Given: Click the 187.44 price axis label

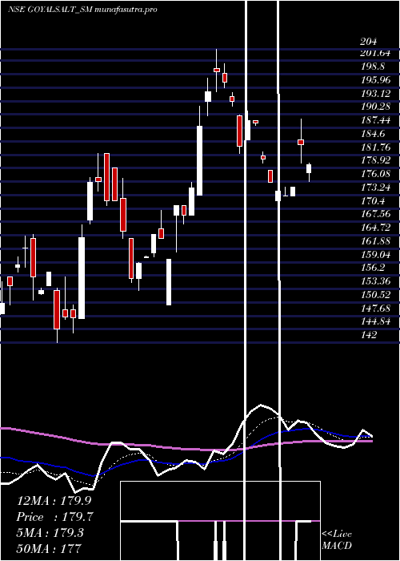Looking at the screenshot, I should pos(375,120).
